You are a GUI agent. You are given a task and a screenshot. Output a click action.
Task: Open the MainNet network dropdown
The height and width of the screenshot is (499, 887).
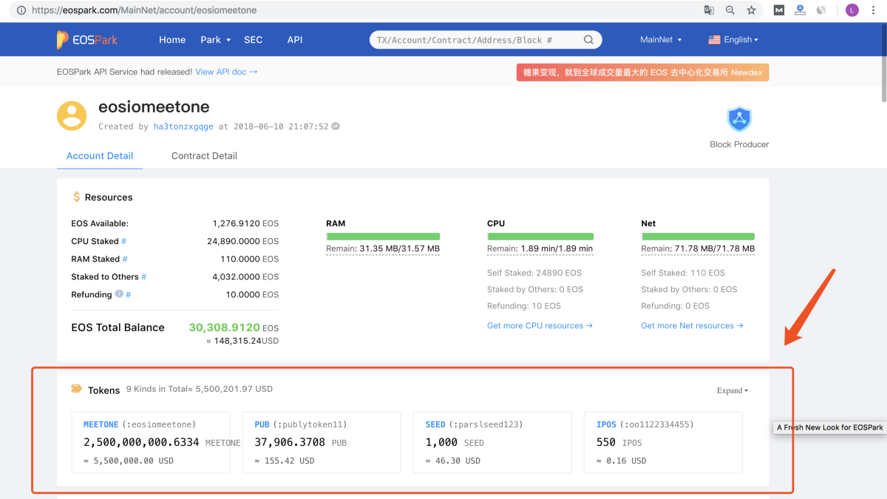coord(661,40)
